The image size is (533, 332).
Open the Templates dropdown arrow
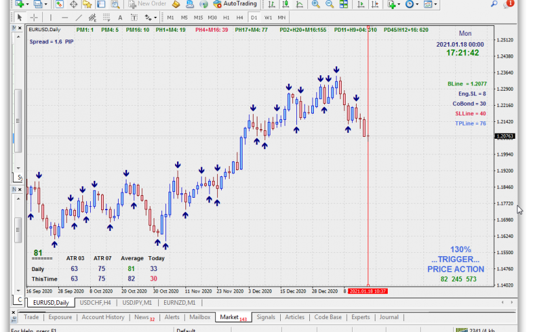point(436,5)
